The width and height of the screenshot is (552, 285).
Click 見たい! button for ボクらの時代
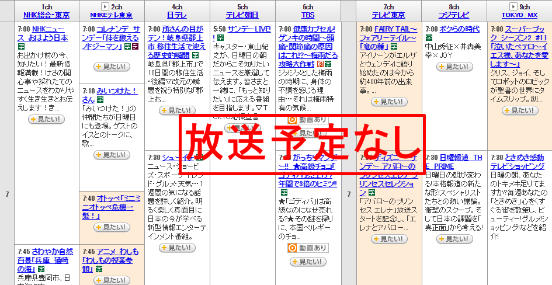[x=454, y=67]
